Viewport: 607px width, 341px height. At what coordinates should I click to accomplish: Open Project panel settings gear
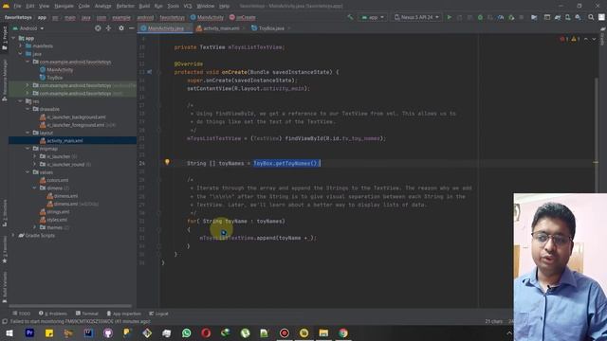tap(121, 28)
